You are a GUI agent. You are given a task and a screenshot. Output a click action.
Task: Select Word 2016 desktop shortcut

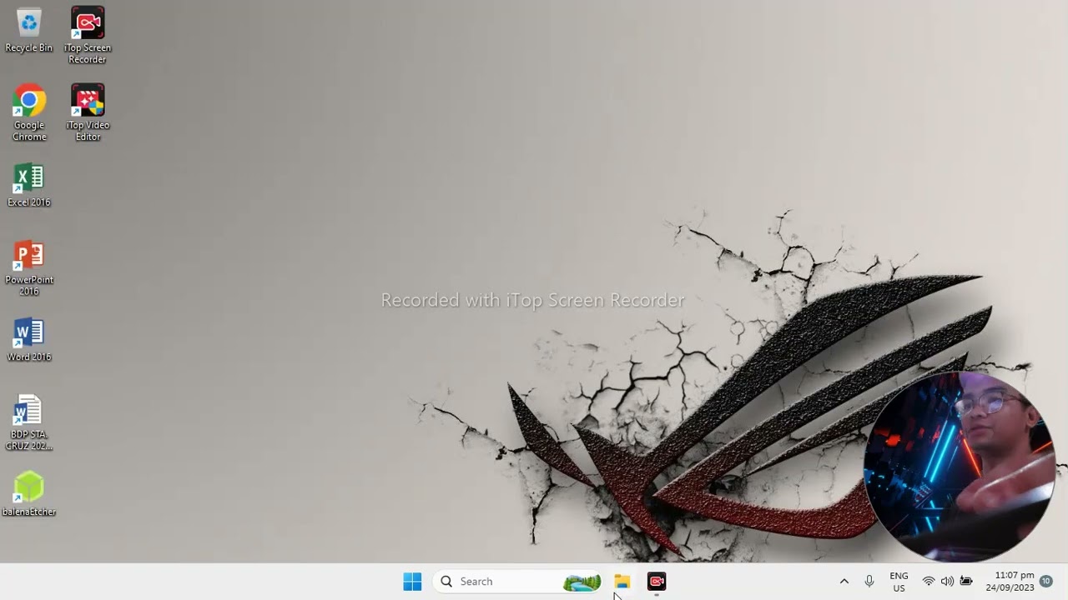click(x=29, y=339)
